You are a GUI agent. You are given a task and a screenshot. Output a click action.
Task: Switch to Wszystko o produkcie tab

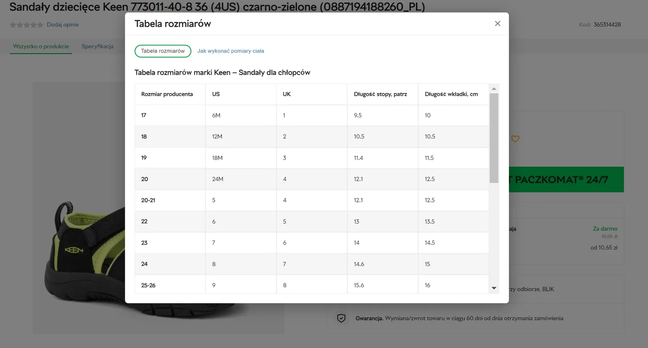point(41,46)
